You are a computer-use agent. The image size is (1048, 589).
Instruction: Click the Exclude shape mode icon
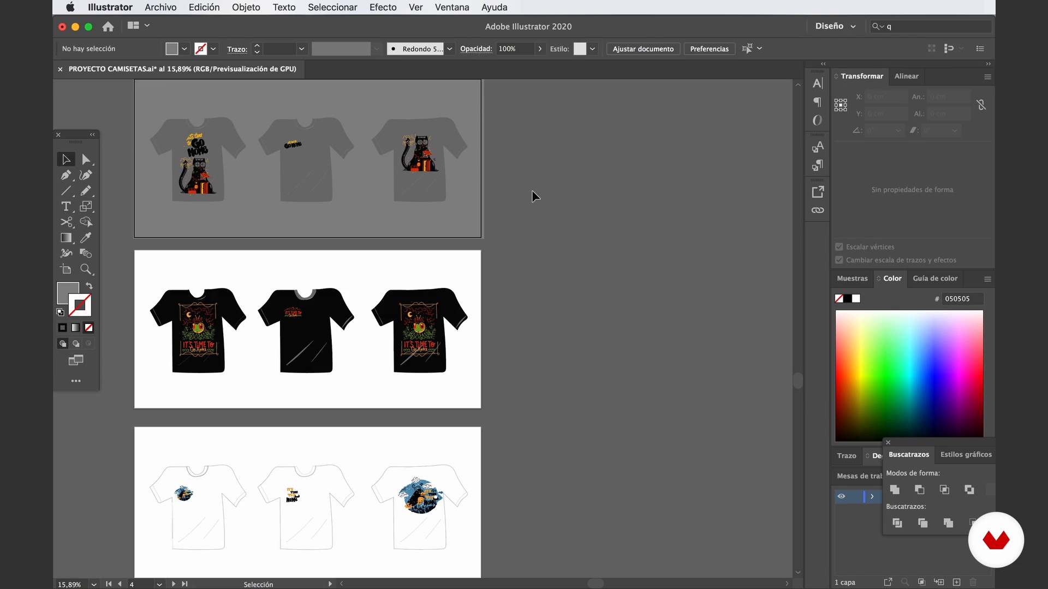[x=969, y=489]
